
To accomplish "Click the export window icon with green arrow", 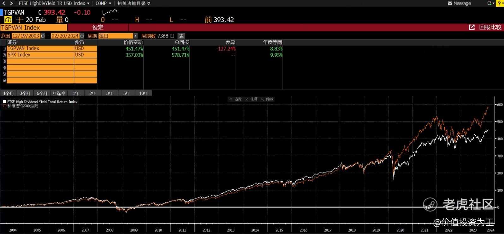I will coord(489,3).
